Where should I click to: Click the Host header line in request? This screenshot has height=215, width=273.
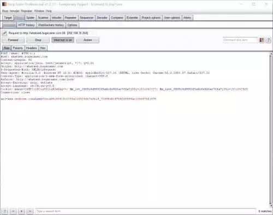pos(24,57)
